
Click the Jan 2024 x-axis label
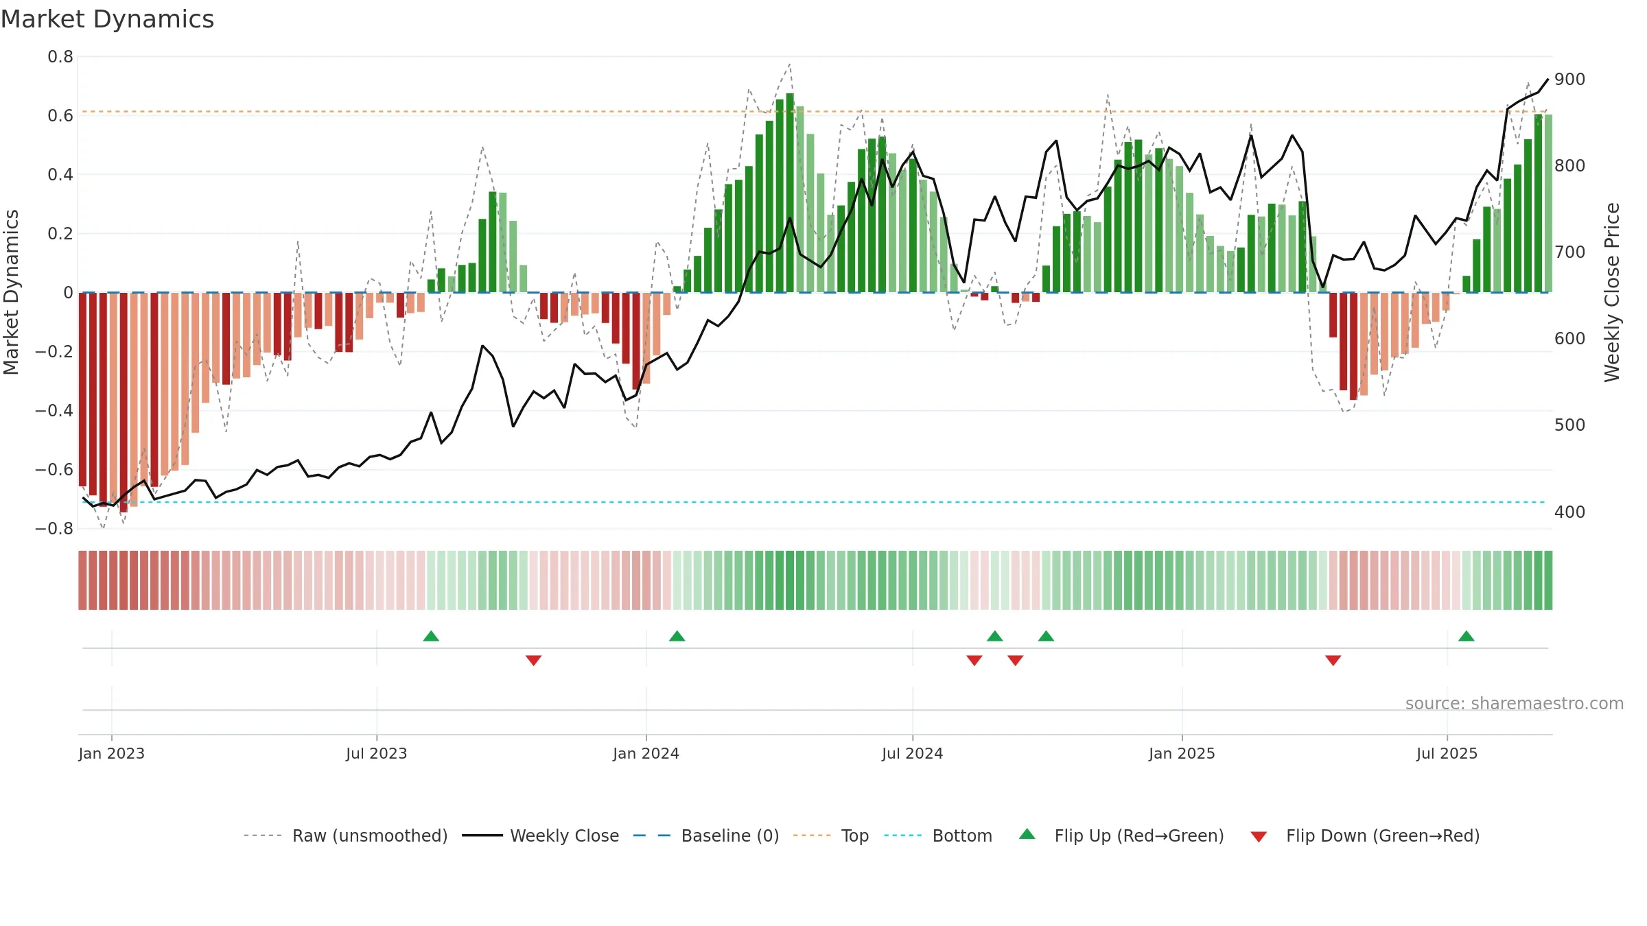646,753
